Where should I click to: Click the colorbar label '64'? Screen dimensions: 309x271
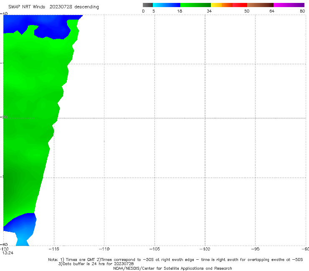click(272, 11)
